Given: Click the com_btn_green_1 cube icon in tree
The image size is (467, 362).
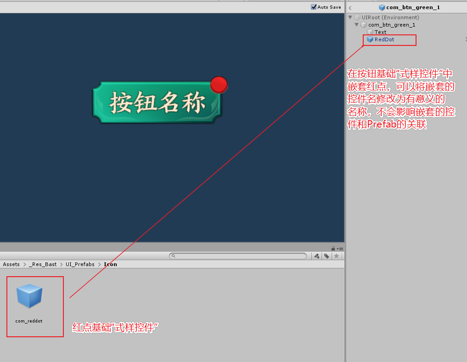Looking at the screenshot, I should click(x=363, y=25).
